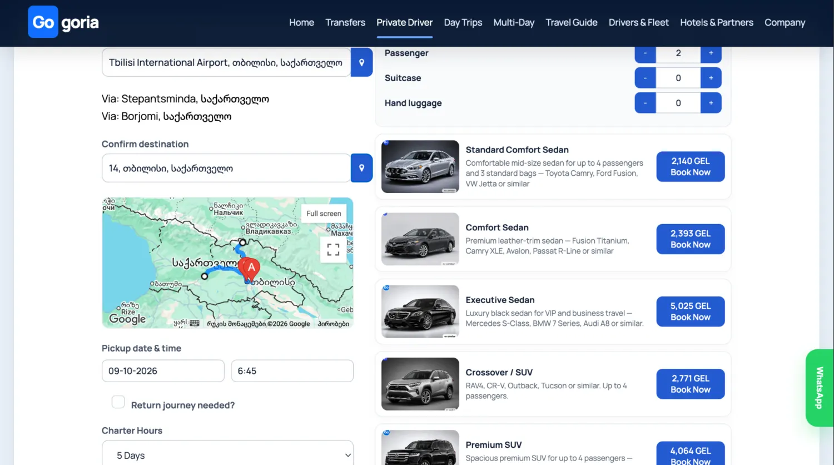Click the Gogoria logo

pyautogui.click(x=63, y=22)
